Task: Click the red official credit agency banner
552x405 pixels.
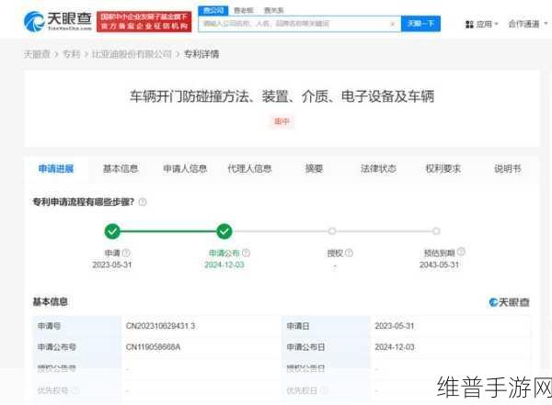Action: (144, 21)
